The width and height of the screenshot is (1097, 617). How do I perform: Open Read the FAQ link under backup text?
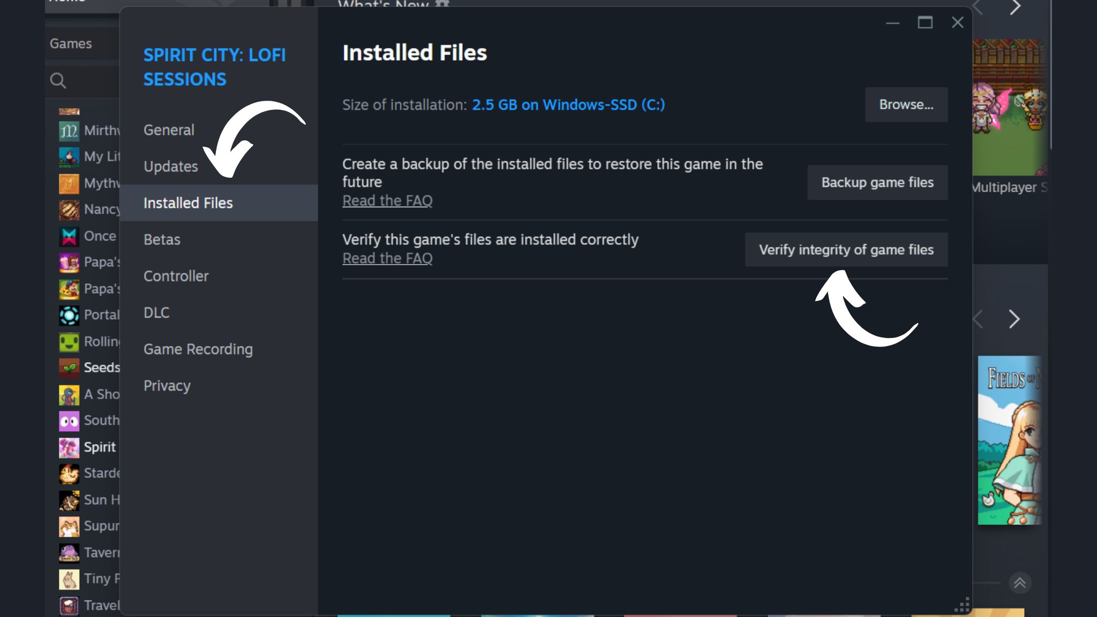(x=387, y=201)
